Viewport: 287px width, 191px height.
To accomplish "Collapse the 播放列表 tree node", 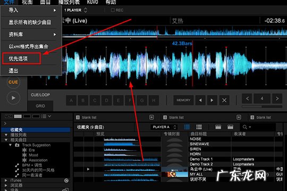I will tap(6, 135).
